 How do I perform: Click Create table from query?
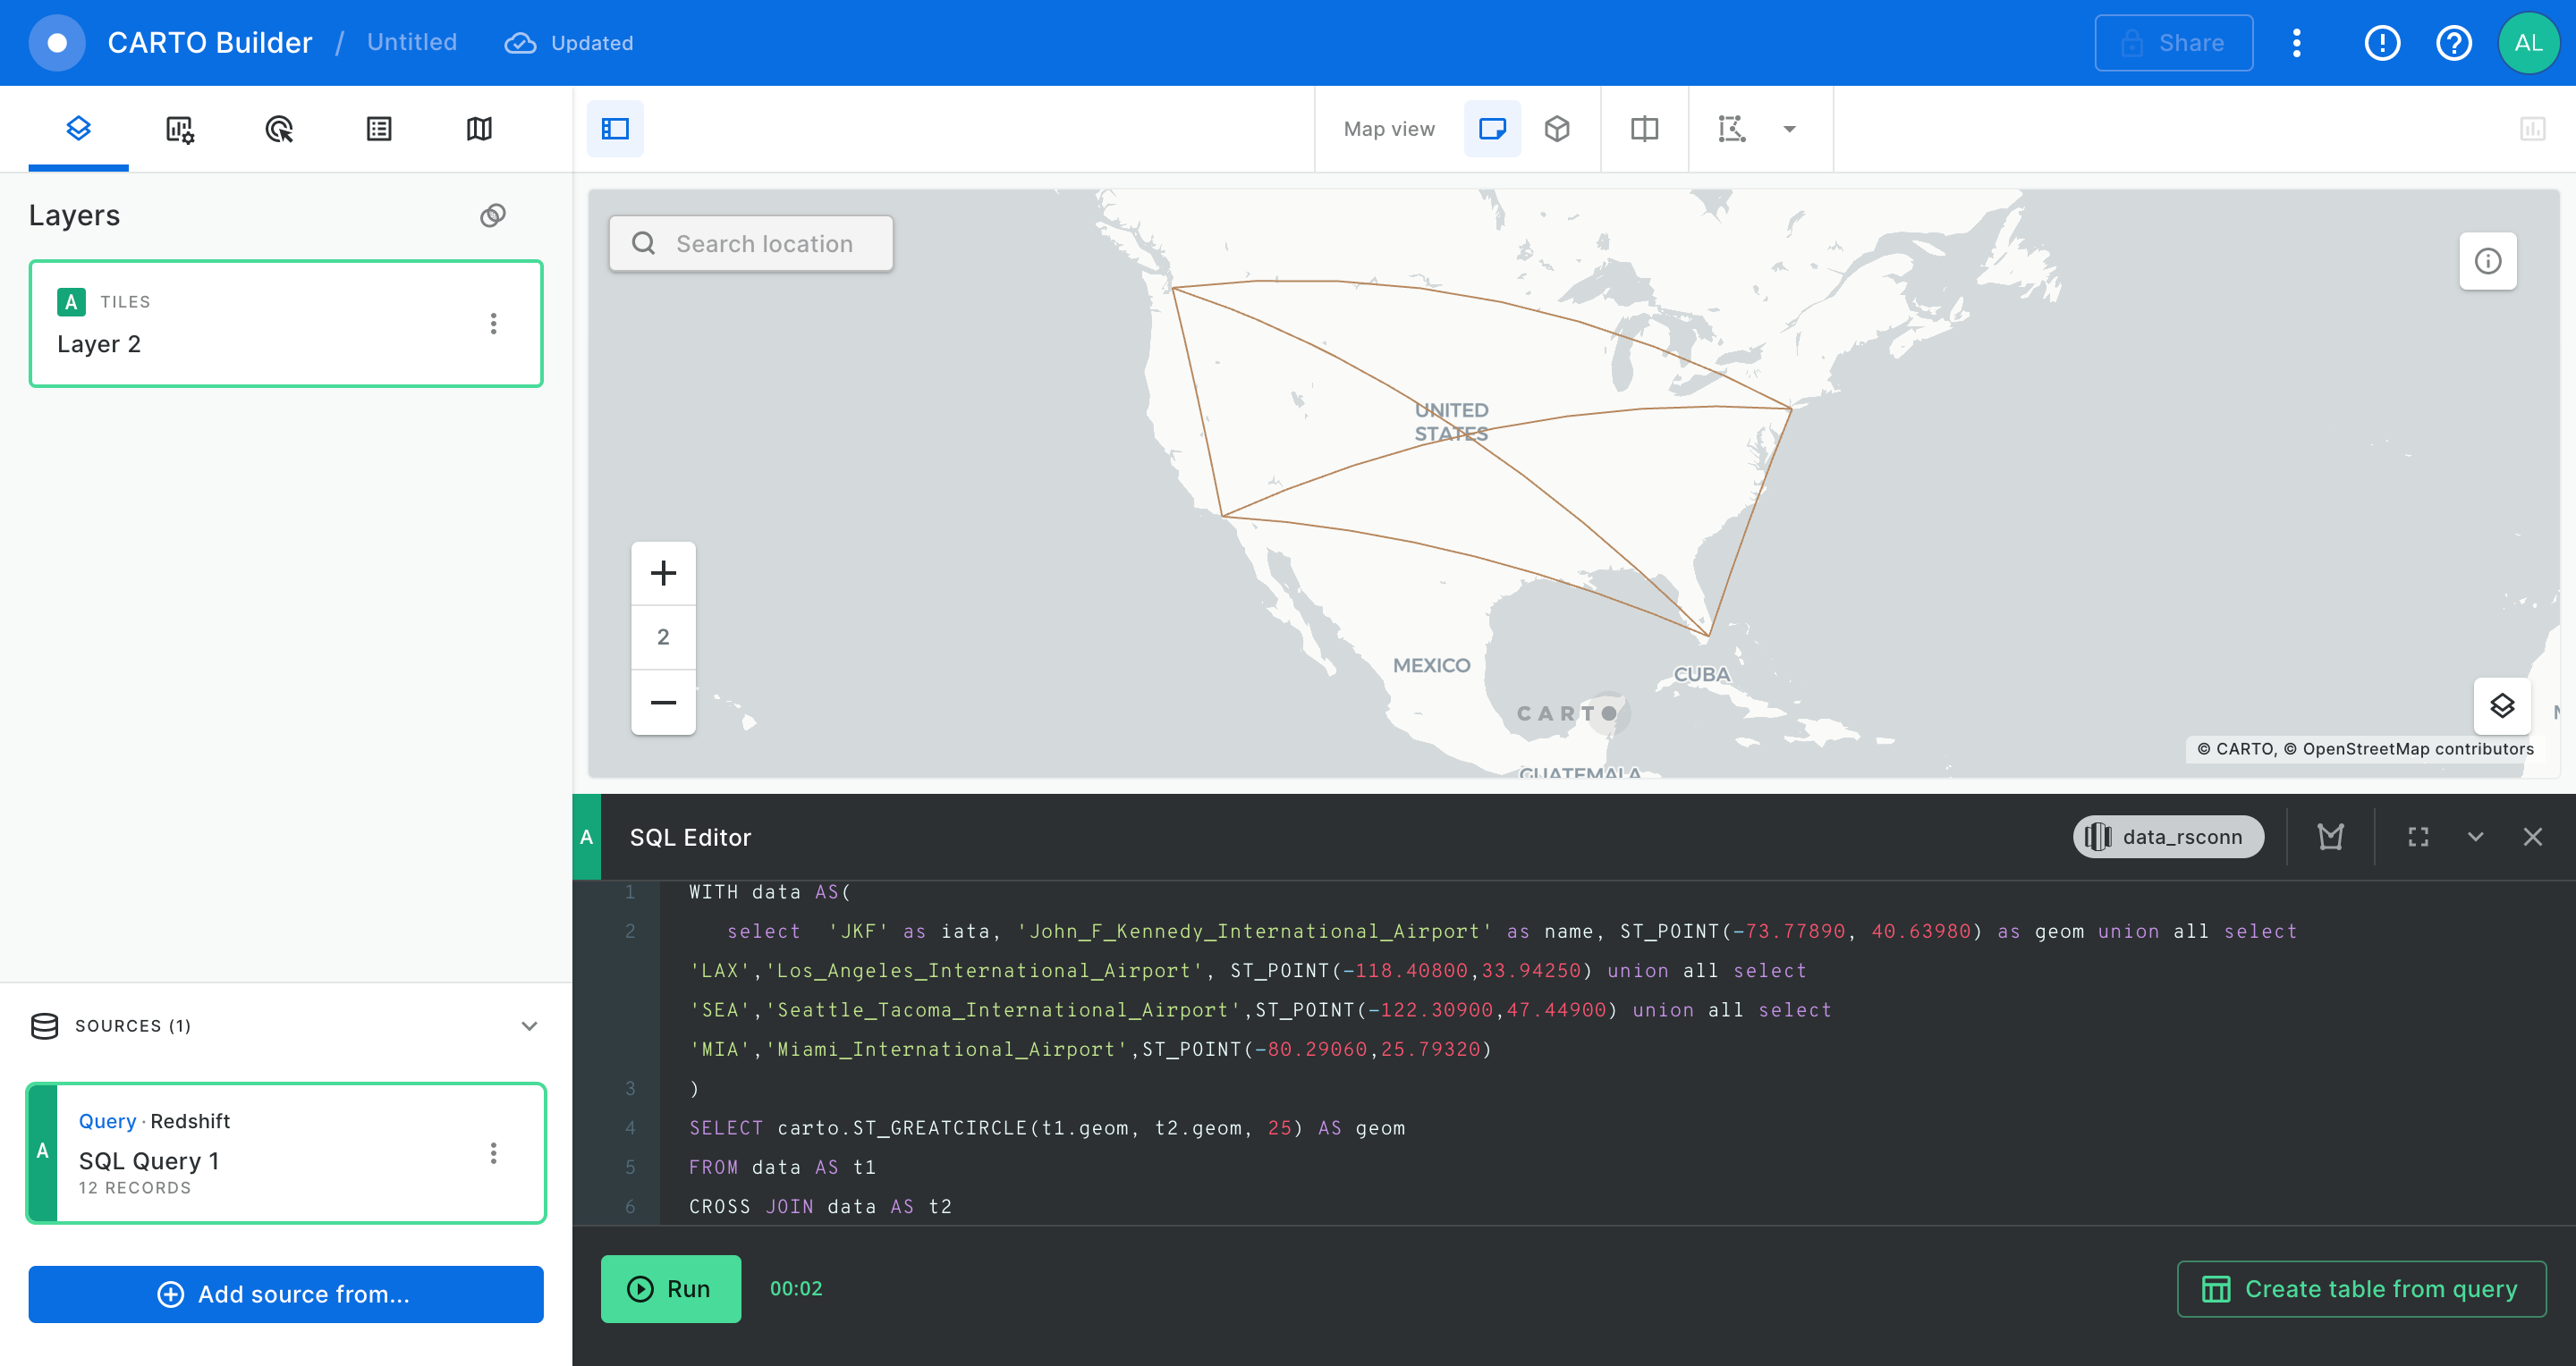pos(2361,1289)
